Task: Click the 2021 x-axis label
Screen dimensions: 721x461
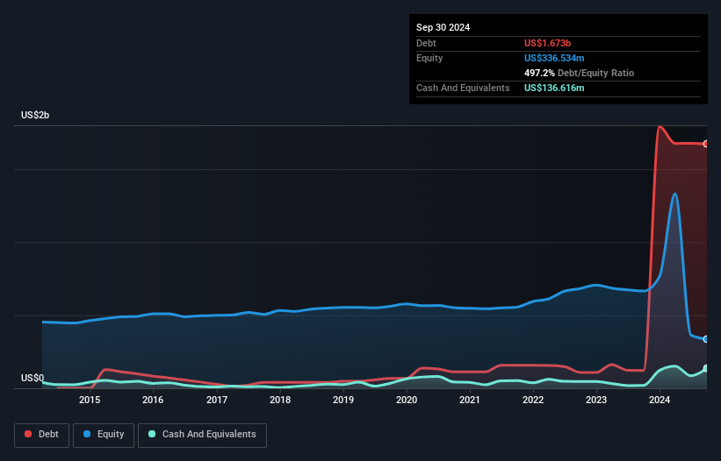Action: (470, 400)
